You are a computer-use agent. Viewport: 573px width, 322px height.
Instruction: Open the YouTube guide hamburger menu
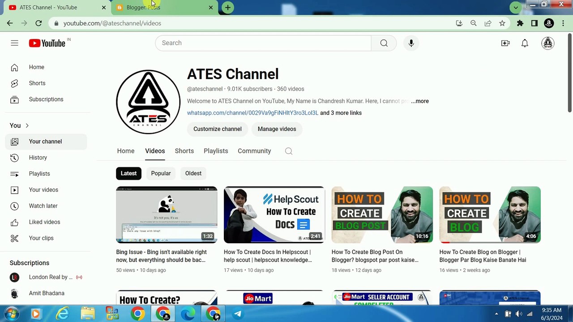pos(14,43)
